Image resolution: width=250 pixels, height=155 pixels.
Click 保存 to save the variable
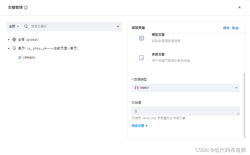pyautogui.click(x=226, y=28)
